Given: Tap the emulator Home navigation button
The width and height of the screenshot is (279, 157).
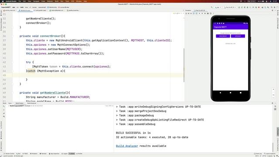Looking at the screenshot, I should (231, 92).
